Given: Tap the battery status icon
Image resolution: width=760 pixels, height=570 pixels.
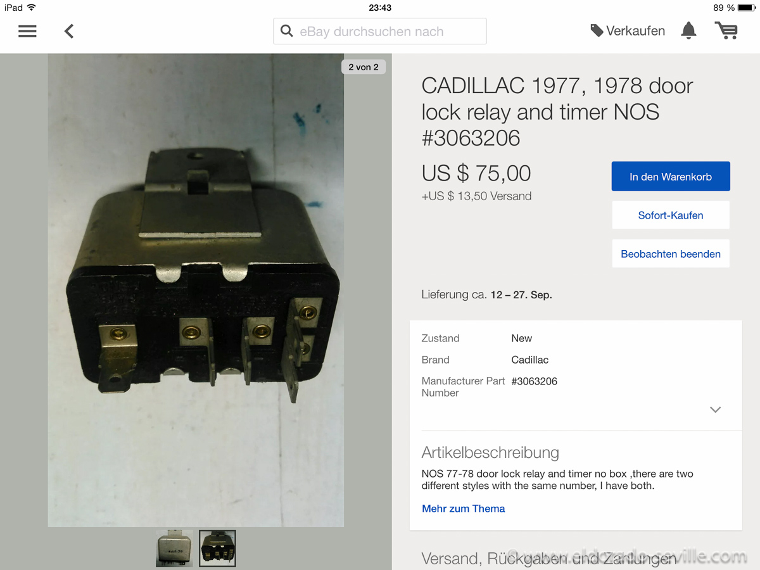Looking at the screenshot, I should click(745, 8).
